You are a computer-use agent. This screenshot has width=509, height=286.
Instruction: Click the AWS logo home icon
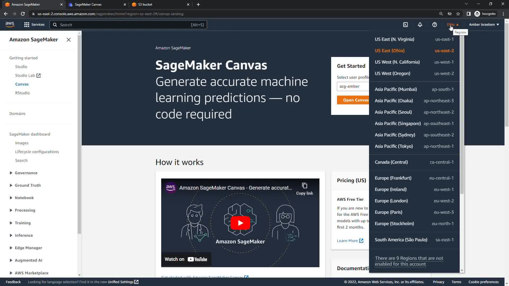pos(10,24)
